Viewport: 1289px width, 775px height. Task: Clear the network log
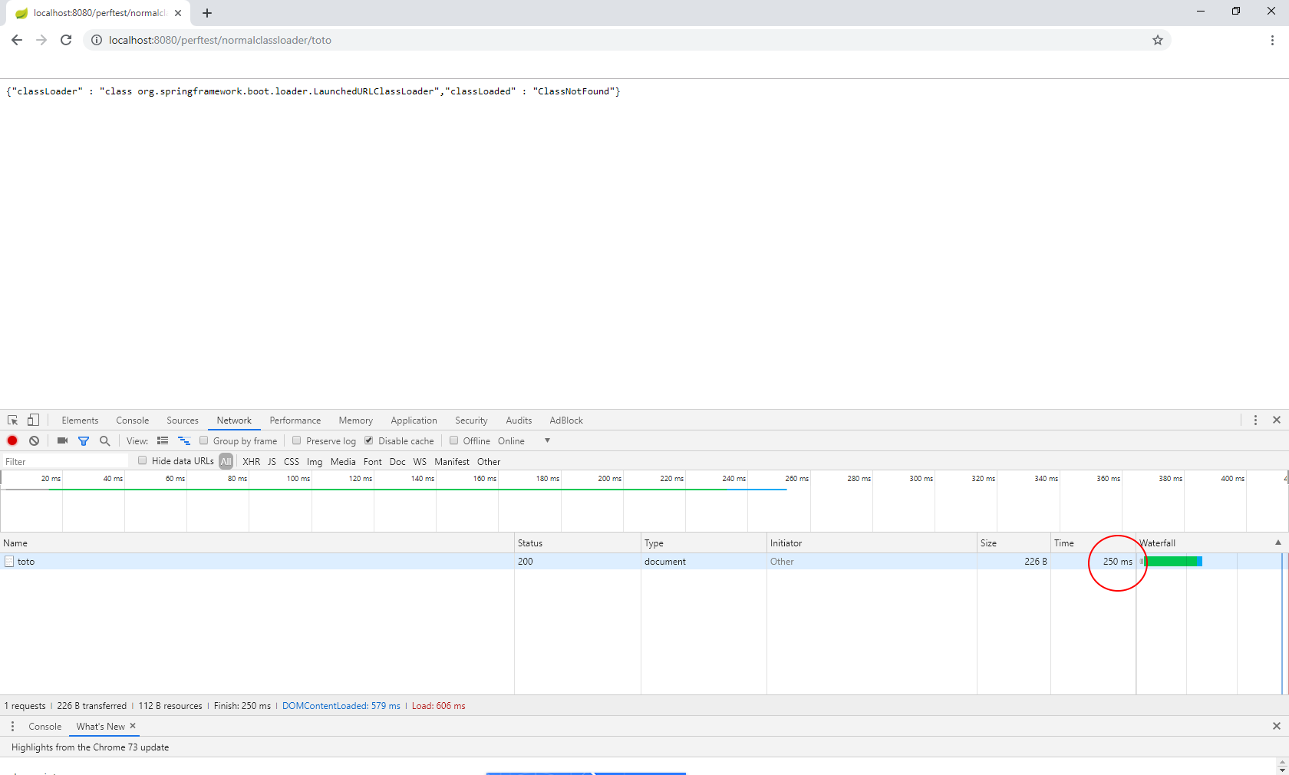(x=35, y=440)
